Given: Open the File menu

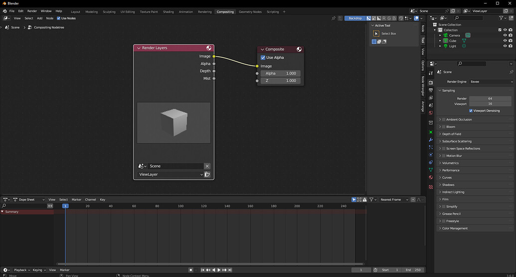Looking at the screenshot, I should (x=12, y=11).
